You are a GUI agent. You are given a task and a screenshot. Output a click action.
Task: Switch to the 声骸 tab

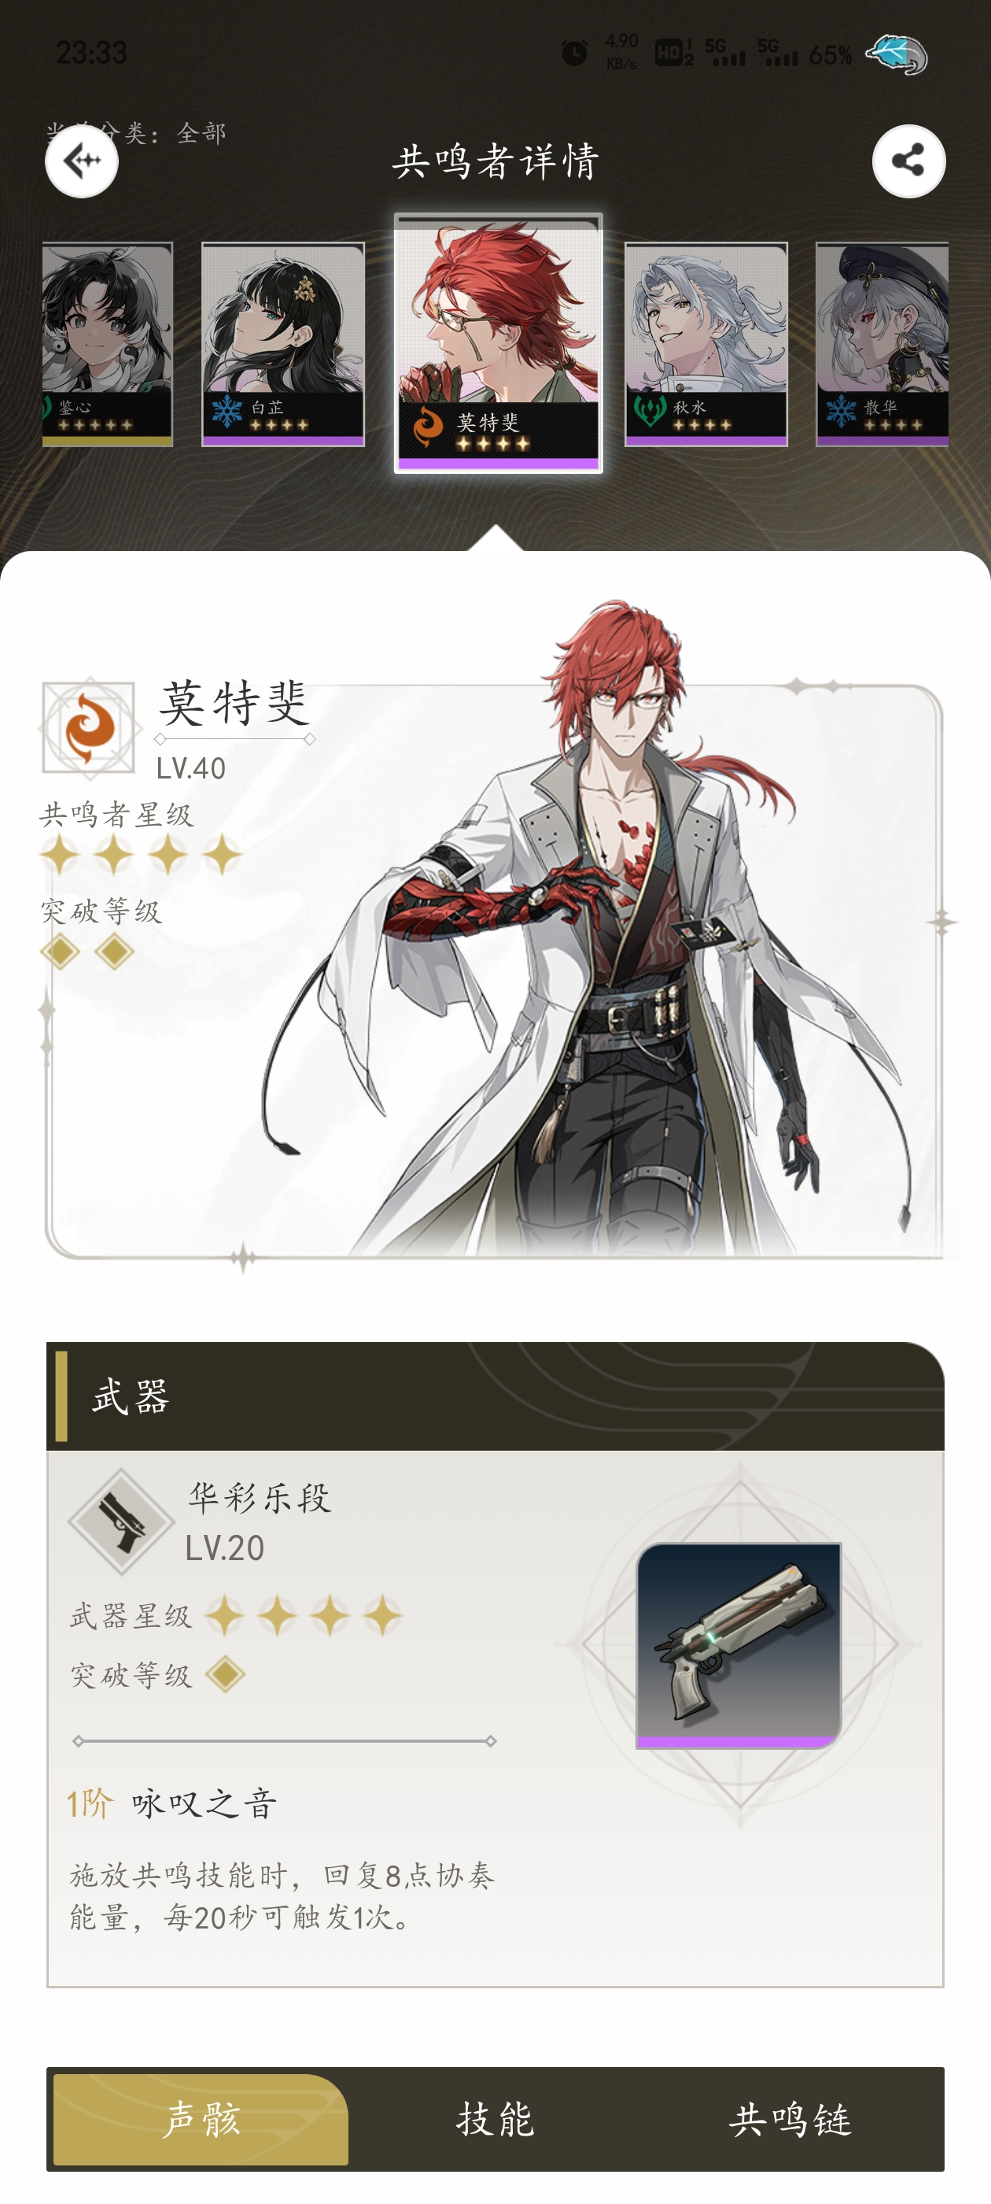[x=201, y=2119]
